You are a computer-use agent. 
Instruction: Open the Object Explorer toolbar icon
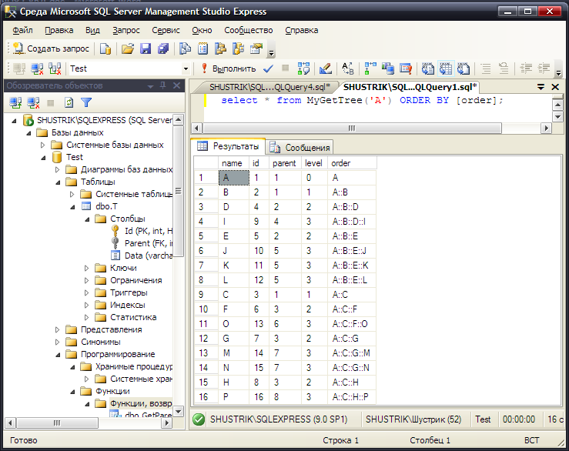220,48
